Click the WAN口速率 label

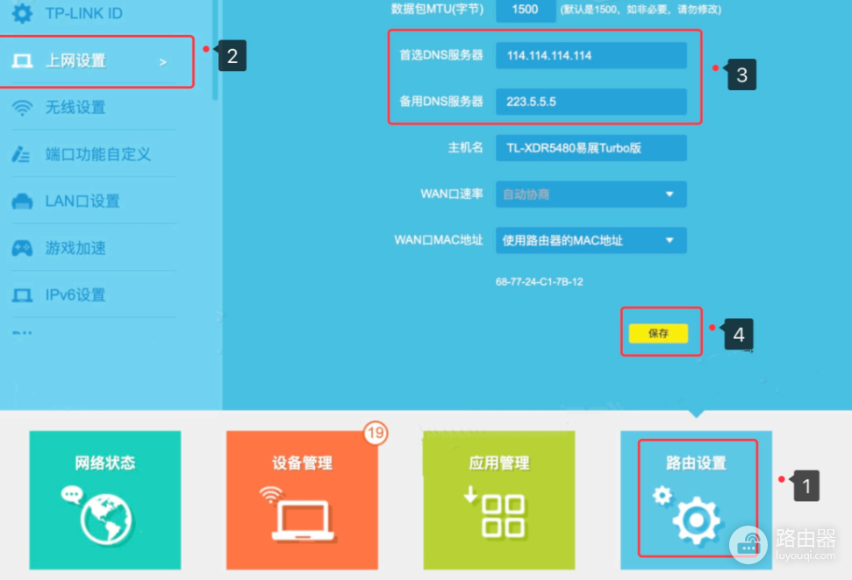click(452, 195)
